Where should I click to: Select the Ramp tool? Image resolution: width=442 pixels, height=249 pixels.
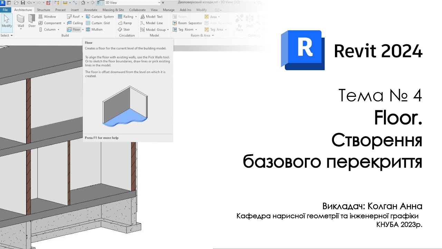(x=125, y=23)
